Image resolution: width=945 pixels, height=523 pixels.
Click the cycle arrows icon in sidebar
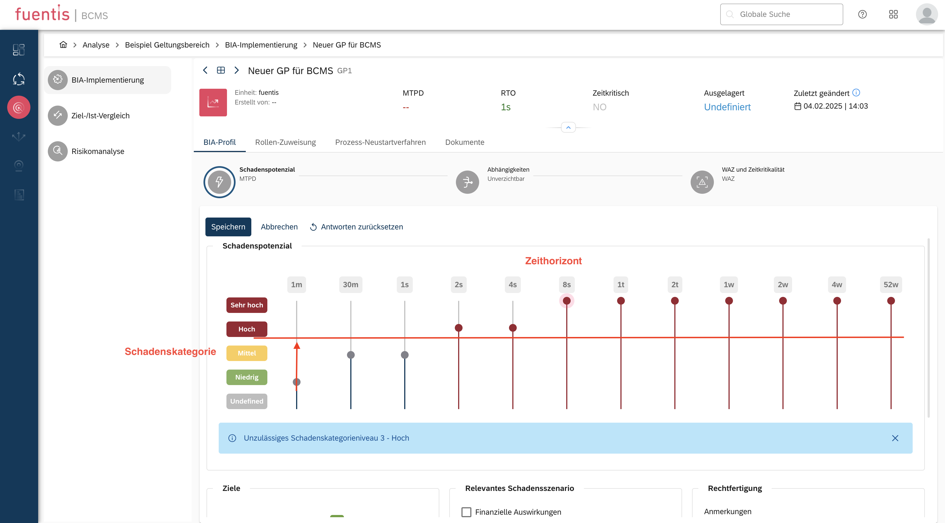[x=19, y=79]
